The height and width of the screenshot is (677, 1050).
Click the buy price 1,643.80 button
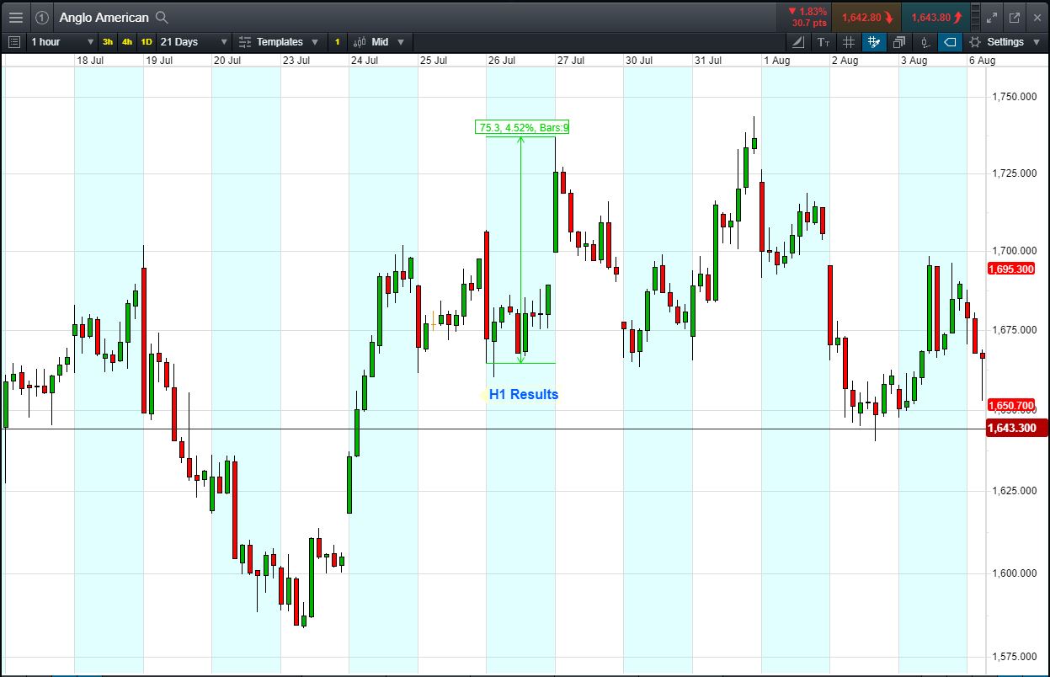(935, 17)
